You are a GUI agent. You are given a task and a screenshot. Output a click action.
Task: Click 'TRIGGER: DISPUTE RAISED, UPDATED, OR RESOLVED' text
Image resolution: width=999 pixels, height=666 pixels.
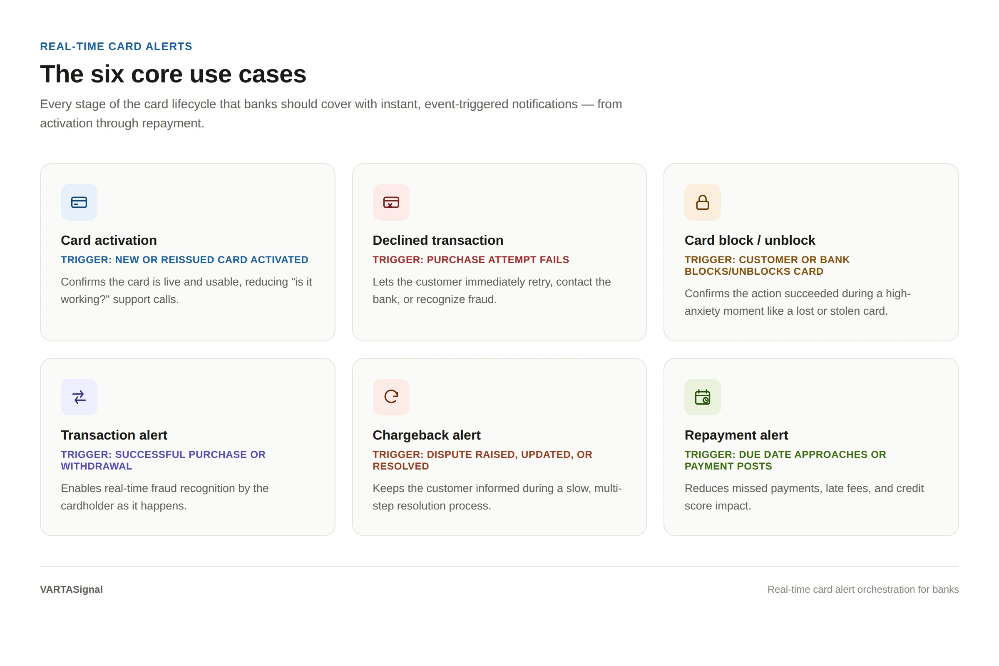pyautogui.click(x=482, y=460)
